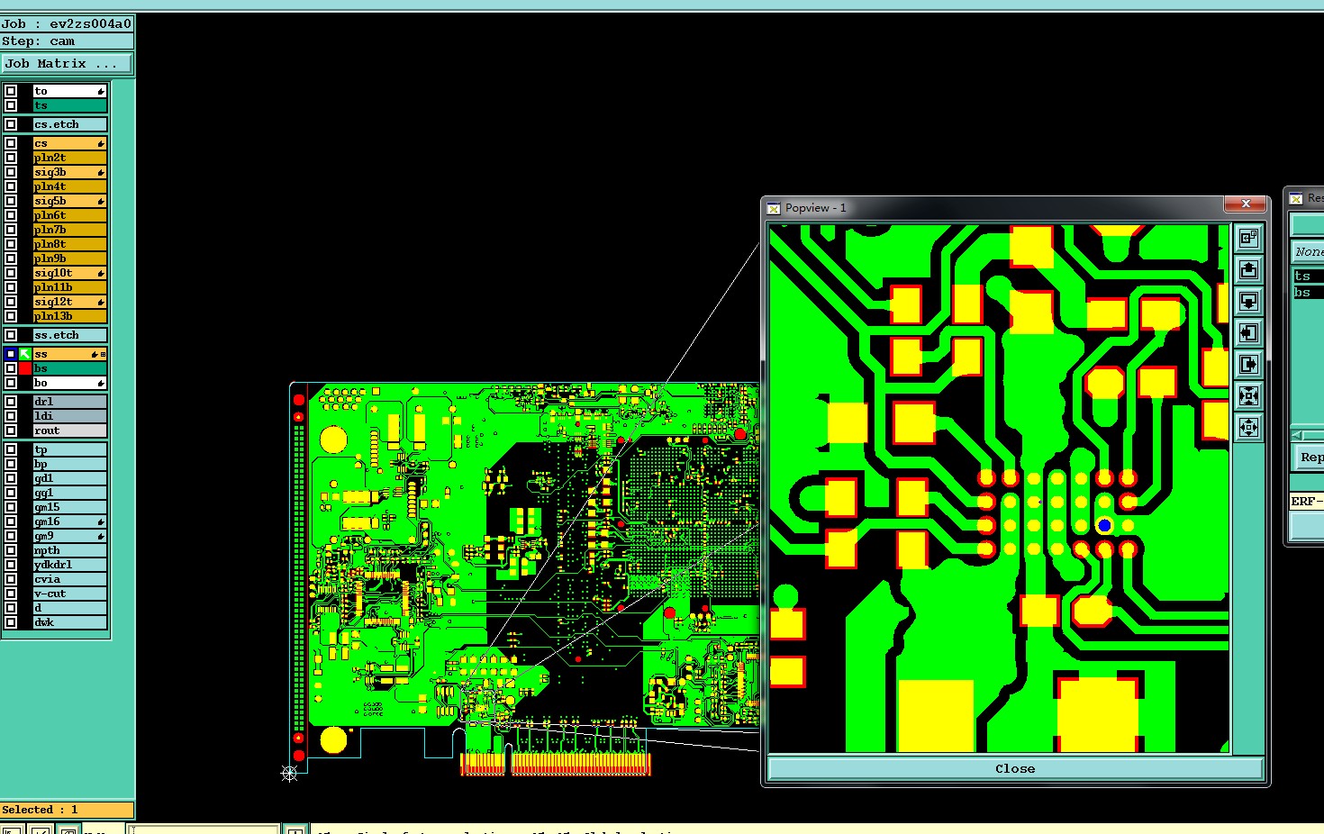Toggle display checkbox for layer ss
1324x834 pixels.
coord(11,354)
